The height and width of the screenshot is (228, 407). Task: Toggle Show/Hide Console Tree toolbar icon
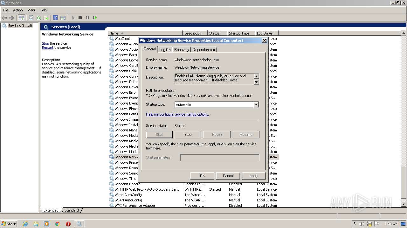22,18
